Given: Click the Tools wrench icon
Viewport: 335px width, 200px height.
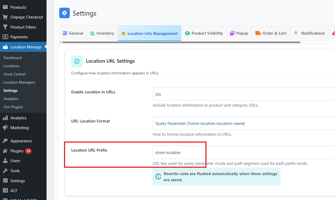Looking at the screenshot, I should [x=5, y=171].
